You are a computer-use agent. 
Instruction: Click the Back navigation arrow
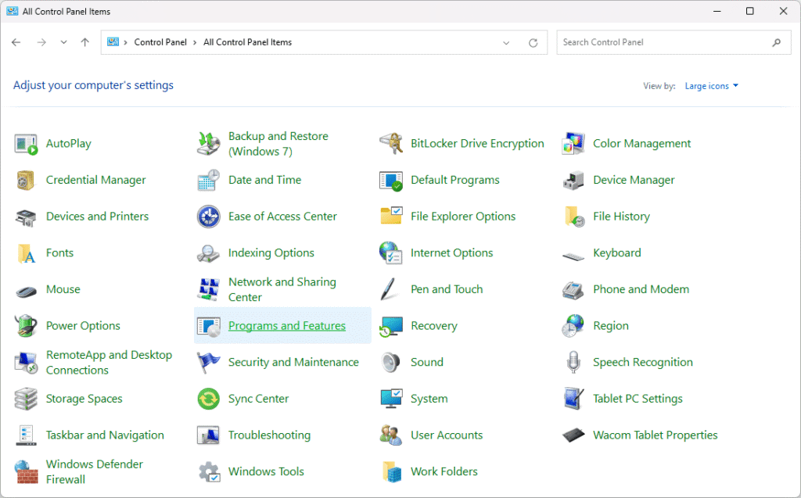tap(16, 42)
